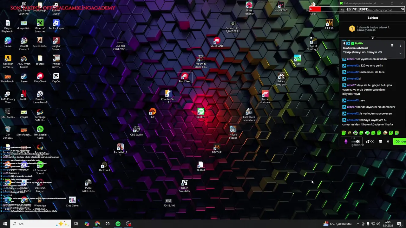Click the Gönder send button in chat
Viewport: 406px width, 228px height.
coord(400,142)
